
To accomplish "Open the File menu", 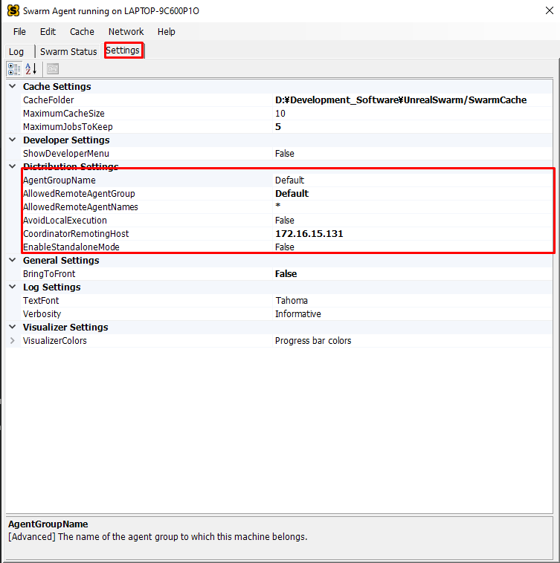I will [19, 32].
